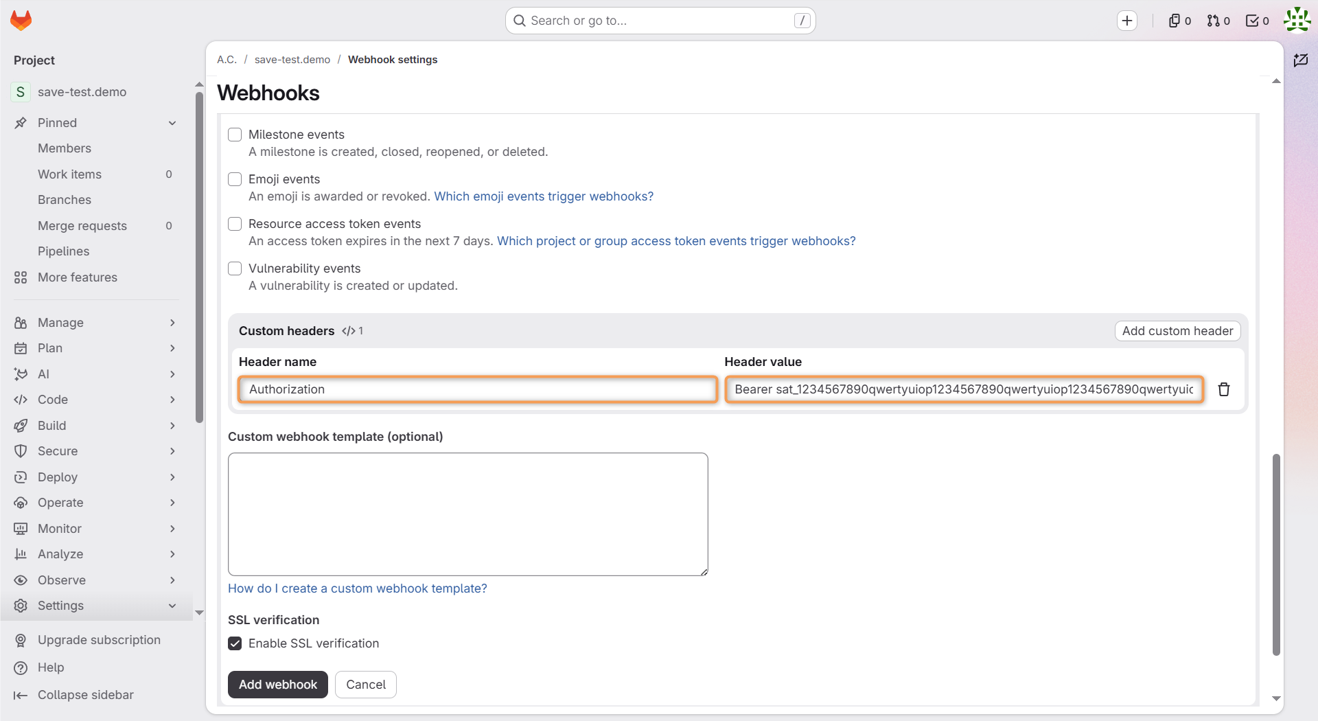Open Members in the sidebar
Image resolution: width=1318 pixels, height=721 pixels.
click(x=65, y=148)
